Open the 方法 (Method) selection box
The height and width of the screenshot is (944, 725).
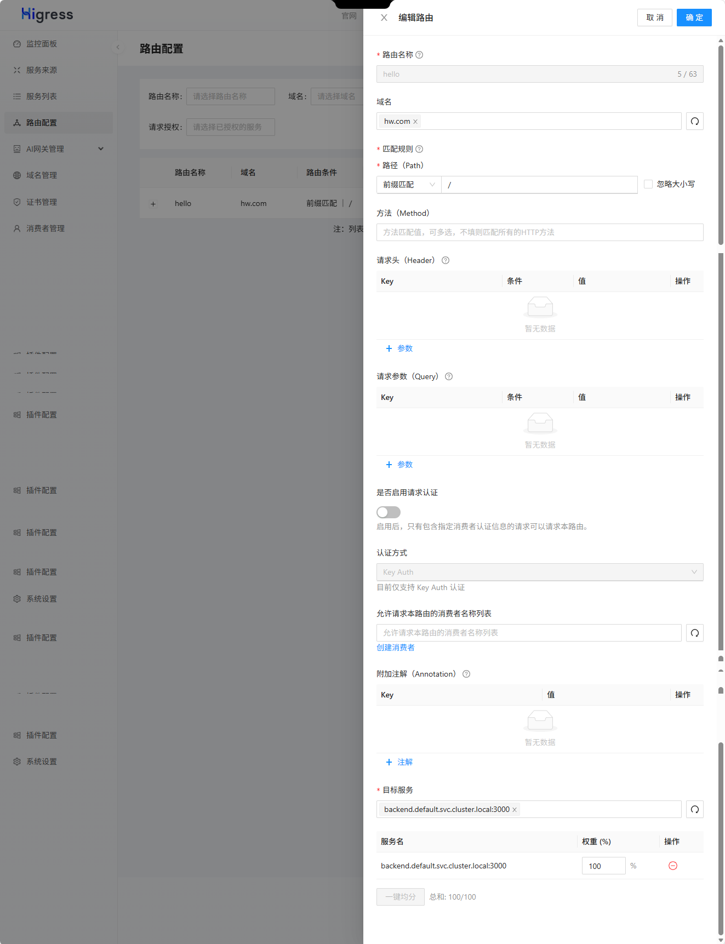(x=540, y=232)
